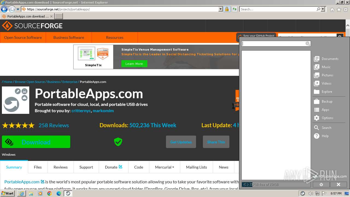350x197 pixels.
Task: Open the favorites star icon
Action: pos(339,10)
